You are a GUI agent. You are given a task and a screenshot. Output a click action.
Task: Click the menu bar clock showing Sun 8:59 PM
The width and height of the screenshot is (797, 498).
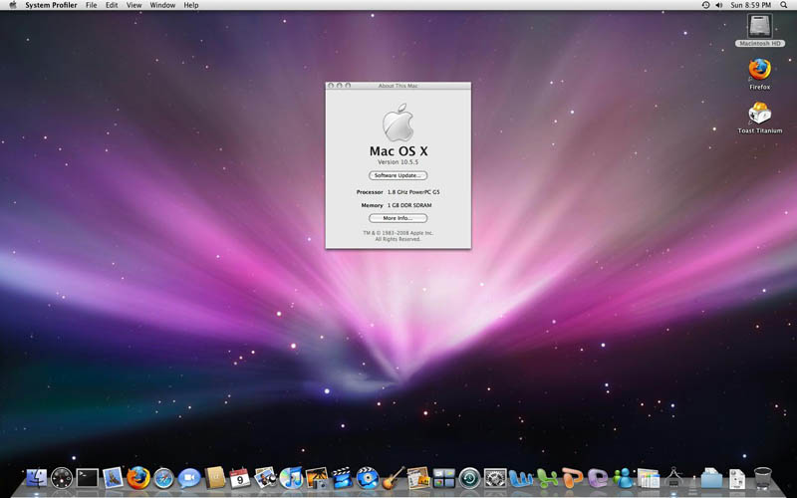(751, 5)
